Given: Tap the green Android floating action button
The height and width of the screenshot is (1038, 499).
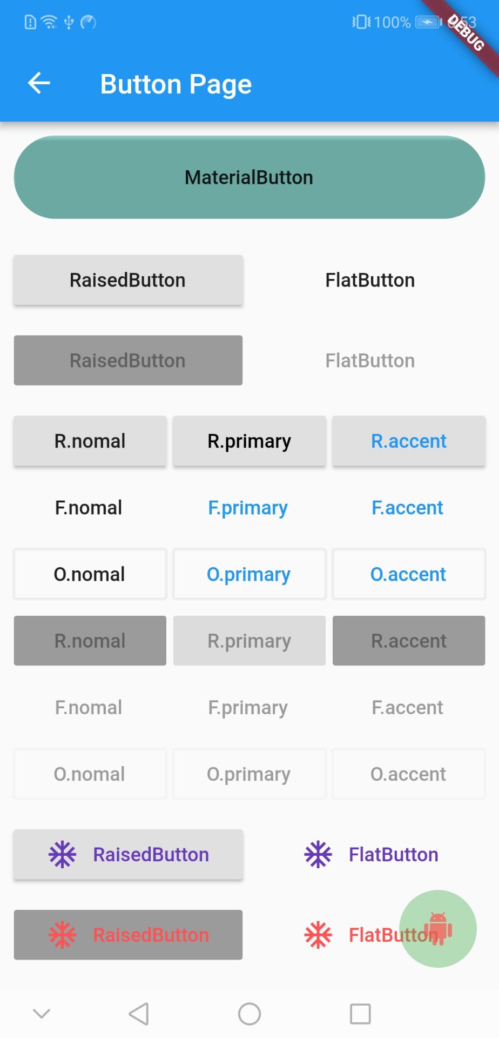Looking at the screenshot, I should pyautogui.click(x=438, y=928).
